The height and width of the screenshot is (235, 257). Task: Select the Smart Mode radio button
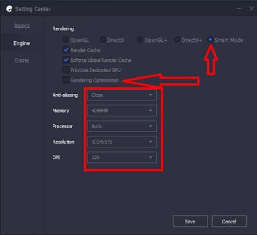(210, 40)
